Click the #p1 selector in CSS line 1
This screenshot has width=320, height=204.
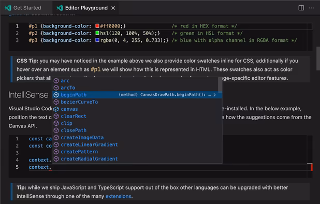[33, 26]
